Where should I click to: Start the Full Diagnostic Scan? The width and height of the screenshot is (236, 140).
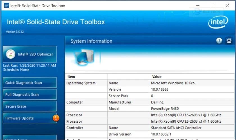click(30, 95)
